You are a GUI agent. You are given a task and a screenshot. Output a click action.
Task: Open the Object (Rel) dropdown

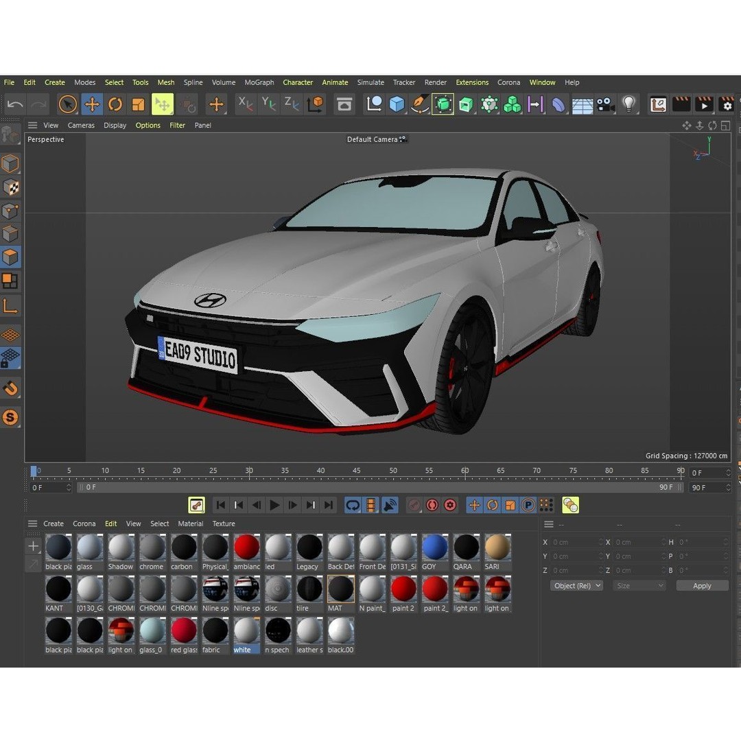click(x=576, y=585)
